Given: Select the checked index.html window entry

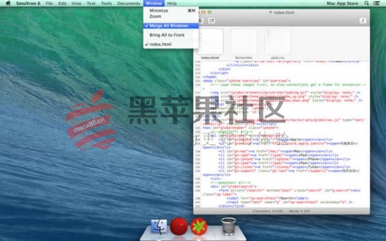Looking at the screenshot, I should click(x=171, y=44).
